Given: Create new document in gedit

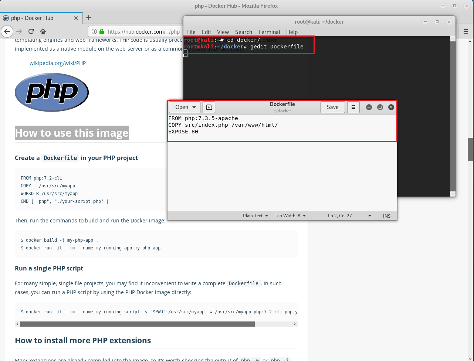Looking at the screenshot, I should tap(209, 107).
